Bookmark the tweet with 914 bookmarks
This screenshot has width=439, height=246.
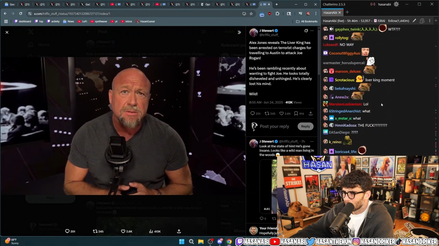coord(299,113)
